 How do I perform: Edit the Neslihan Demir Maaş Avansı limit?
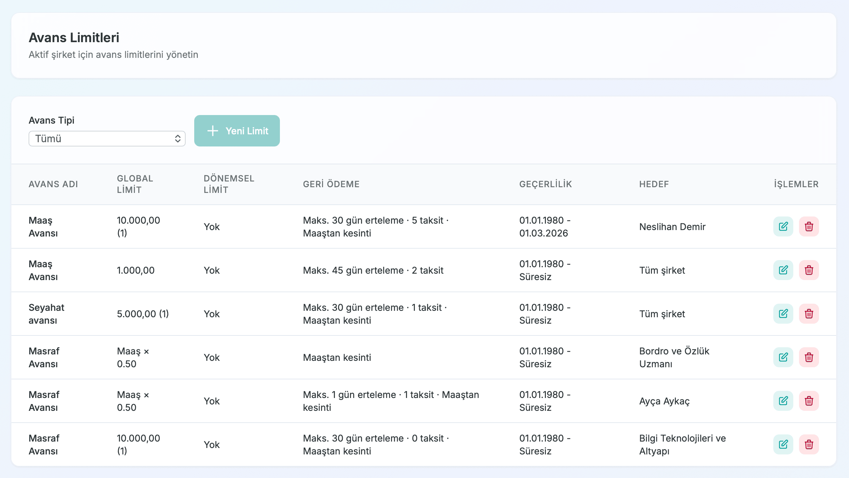[x=783, y=226]
